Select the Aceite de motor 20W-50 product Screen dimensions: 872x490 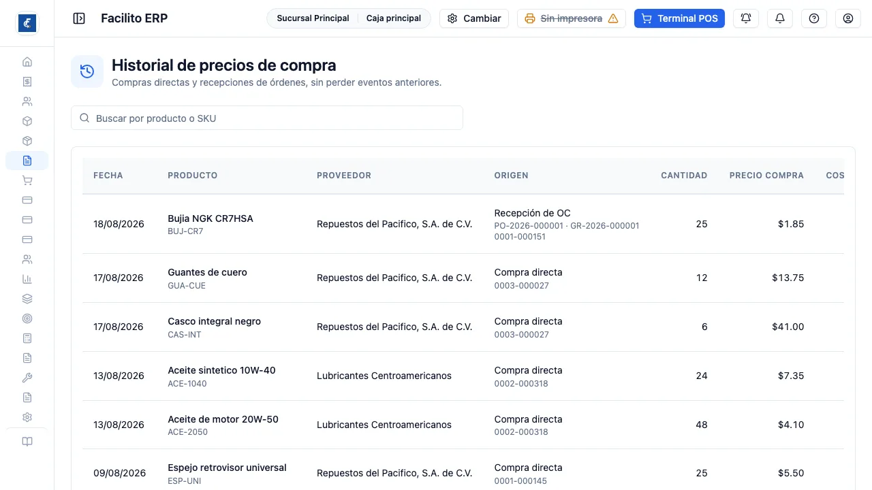pyautogui.click(x=223, y=419)
